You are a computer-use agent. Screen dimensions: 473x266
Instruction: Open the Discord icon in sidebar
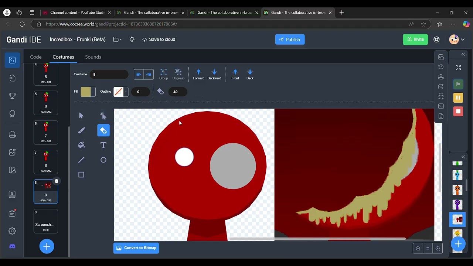point(12,246)
